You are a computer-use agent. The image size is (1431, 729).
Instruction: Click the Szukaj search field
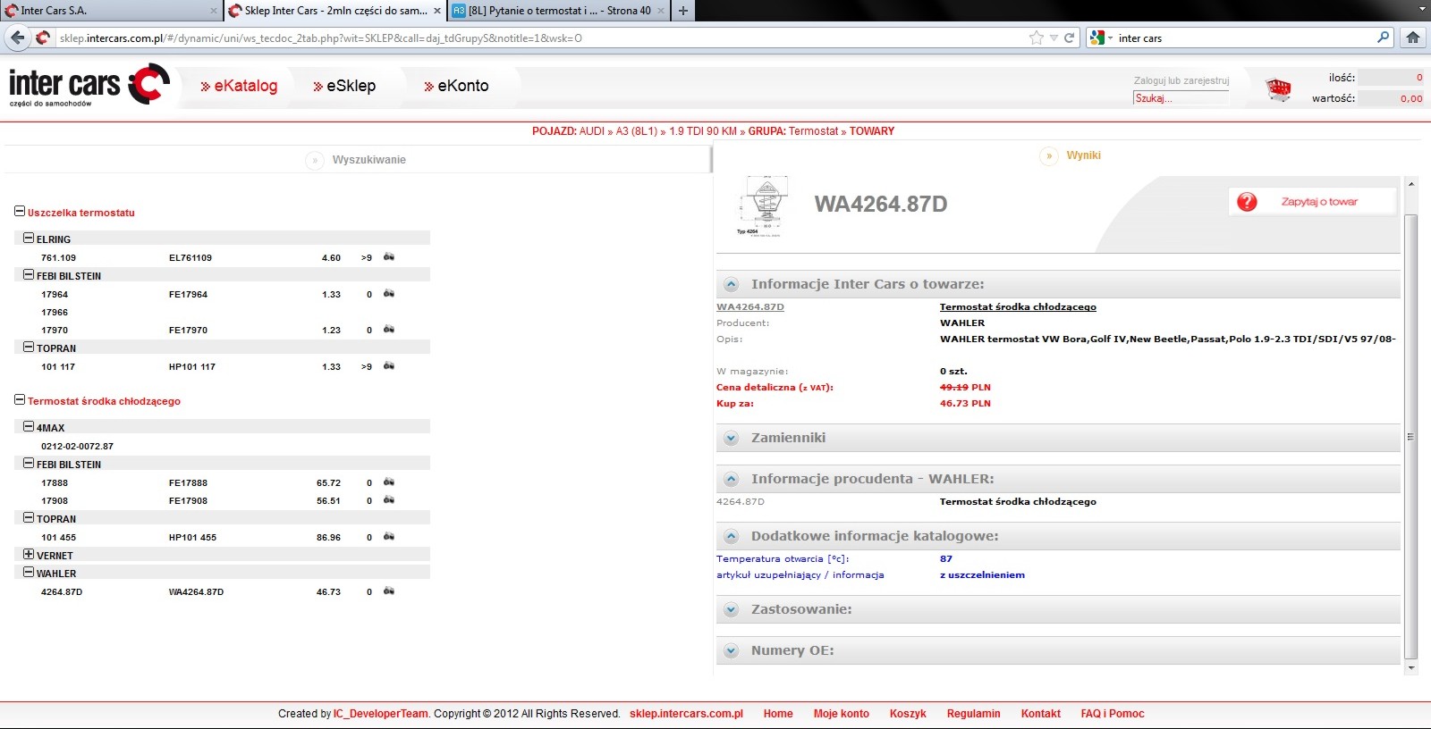[x=1181, y=98]
